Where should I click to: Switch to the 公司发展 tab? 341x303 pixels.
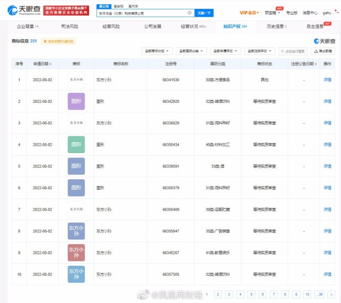[153, 27]
